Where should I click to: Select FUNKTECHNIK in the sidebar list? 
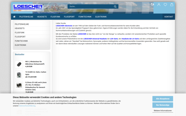[x=31, y=41]
